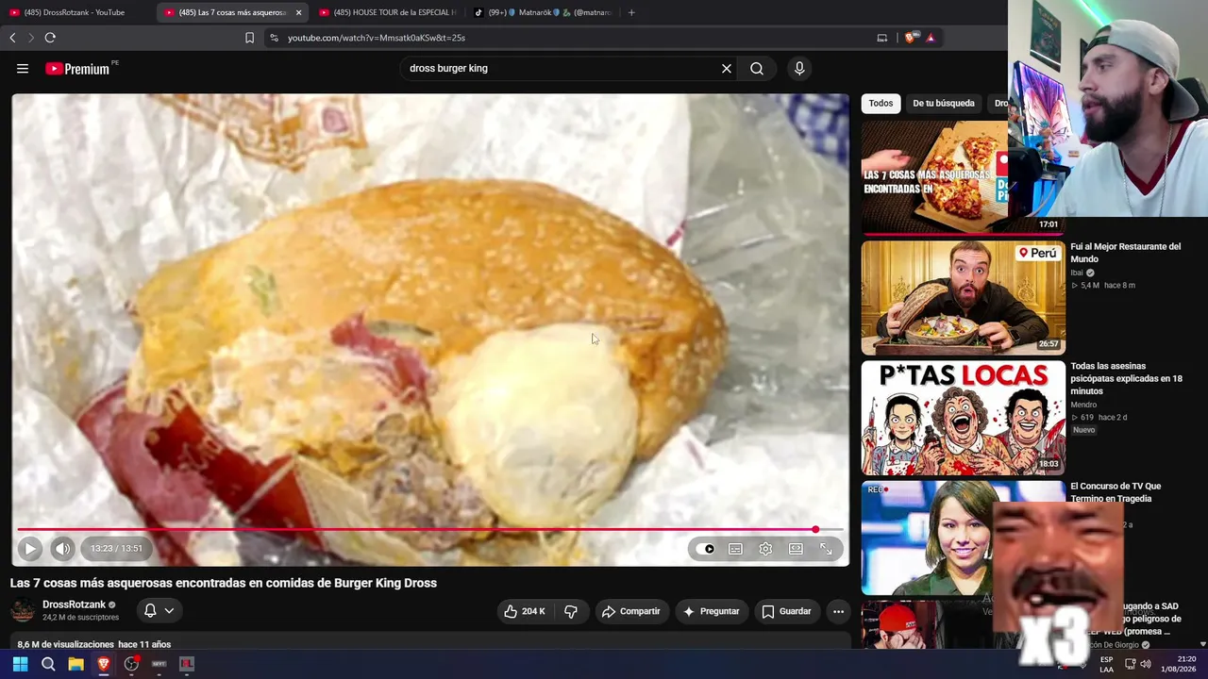
Task: Mute the video volume
Action: [x=62, y=548]
